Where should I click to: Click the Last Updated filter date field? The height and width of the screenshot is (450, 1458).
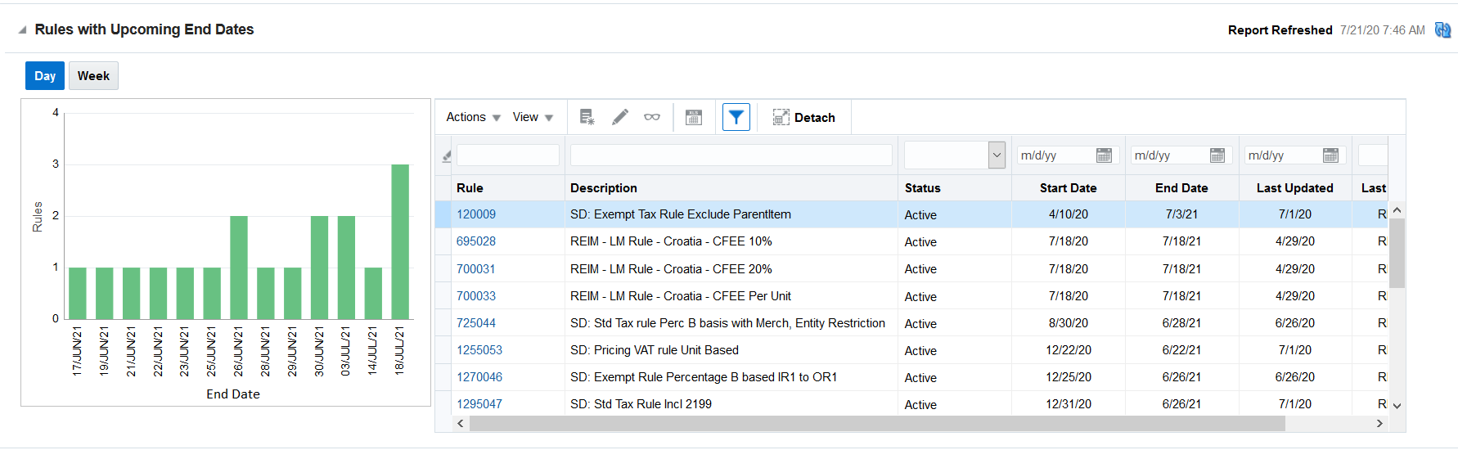tap(1283, 155)
